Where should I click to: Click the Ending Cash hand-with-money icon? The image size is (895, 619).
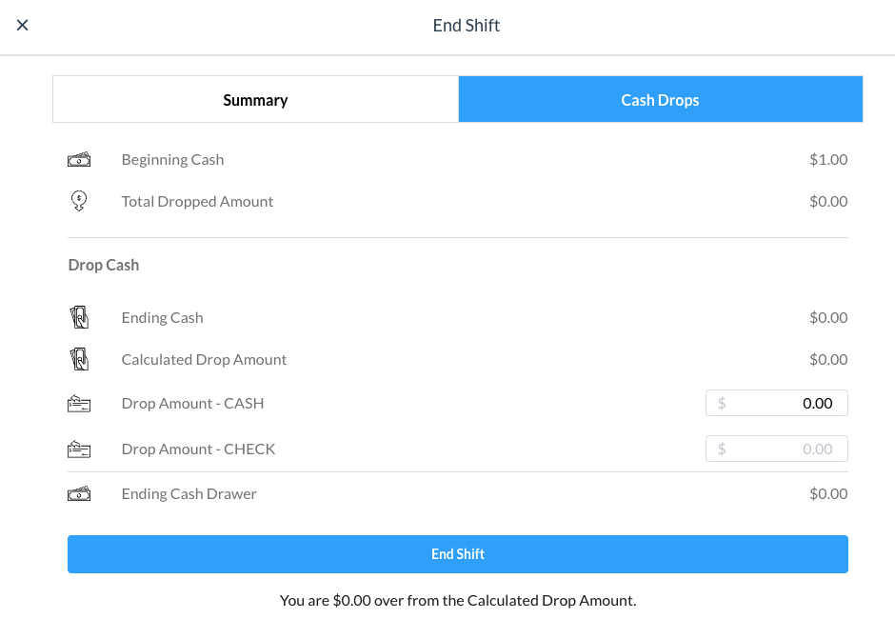coord(79,317)
